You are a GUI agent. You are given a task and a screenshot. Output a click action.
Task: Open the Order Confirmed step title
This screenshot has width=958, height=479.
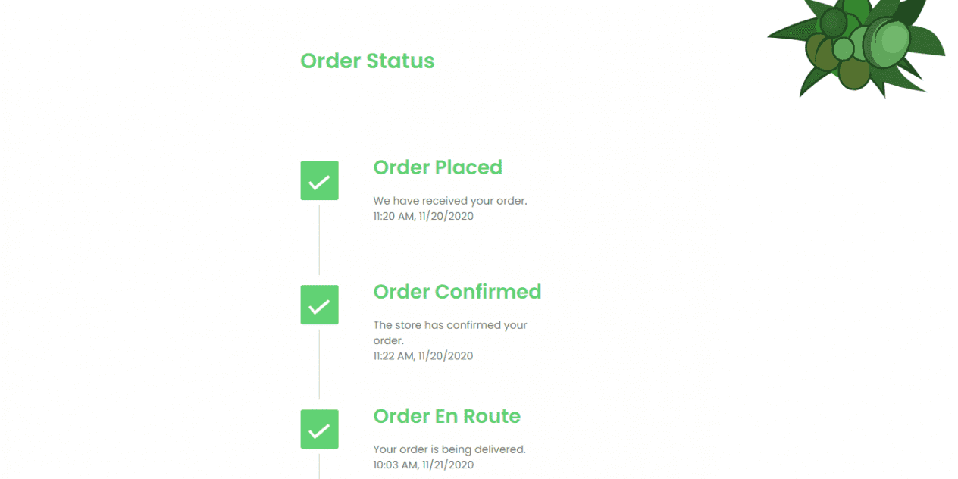(457, 292)
